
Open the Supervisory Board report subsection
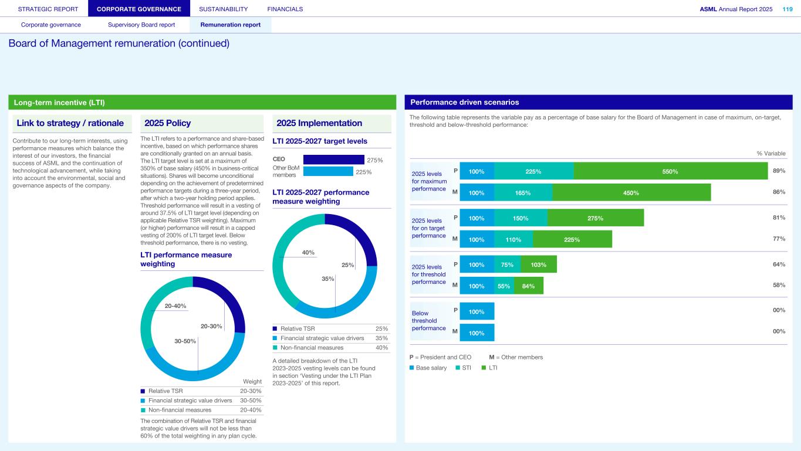pos(141,25)
